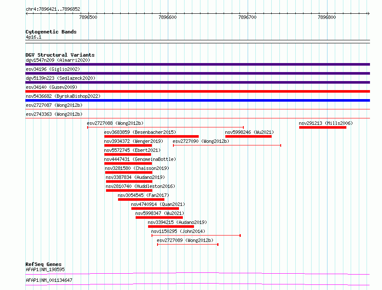The height and width of the screenshot is (290, 382).
Task: Click the esv2743363 (Wong2012b) label
Action: 54,114
